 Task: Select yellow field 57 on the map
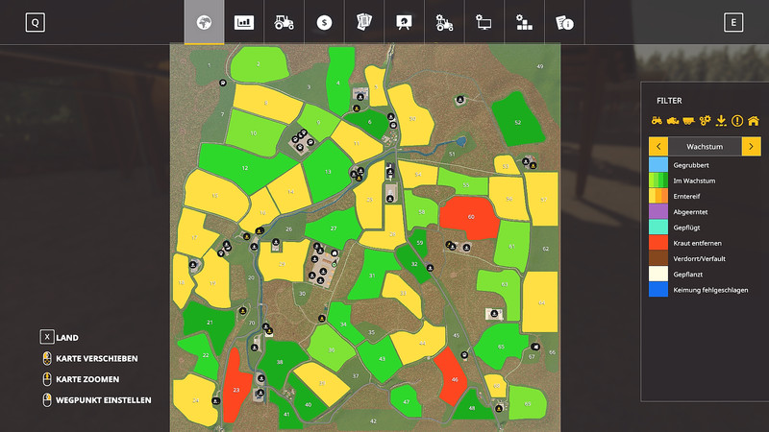point(542,199)
